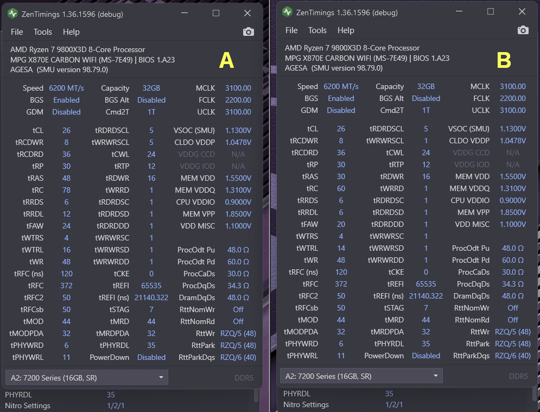Select the tRC value 78 in window A
The image size is (540, 412).
[x=66, y=190]
